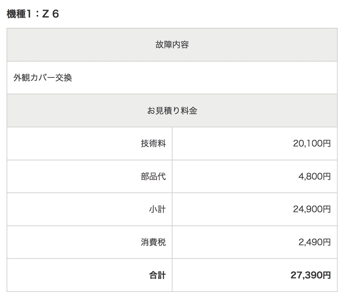Select the 24,900円 subtotal amount
The image size is (343, 302).
click(312, 209)
